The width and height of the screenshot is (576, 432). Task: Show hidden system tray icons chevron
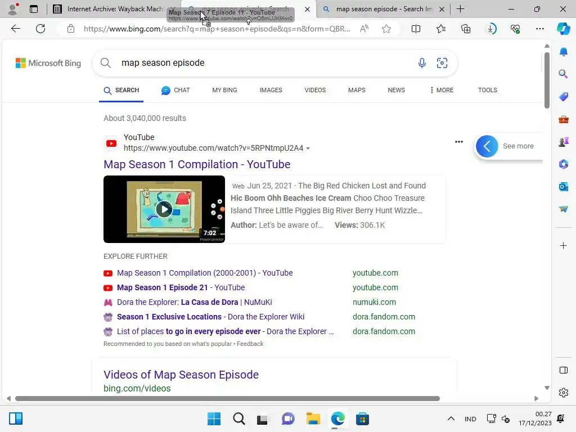click(x=451, y=418)
